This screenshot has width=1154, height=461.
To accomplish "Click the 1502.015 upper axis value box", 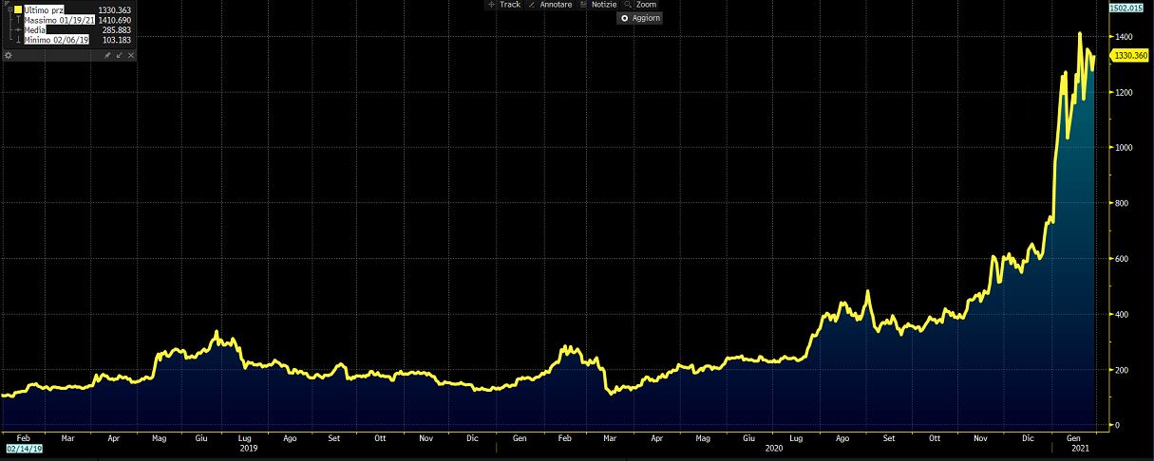I will pyautogui.click(x=1131, y=8).
